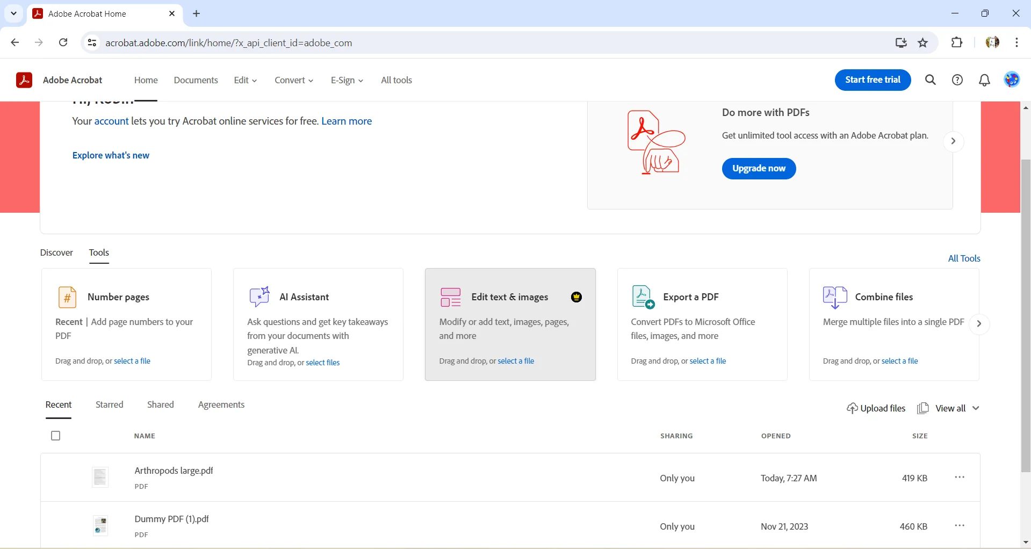Click the AI Assistant sparkle icon

[259, 297]
